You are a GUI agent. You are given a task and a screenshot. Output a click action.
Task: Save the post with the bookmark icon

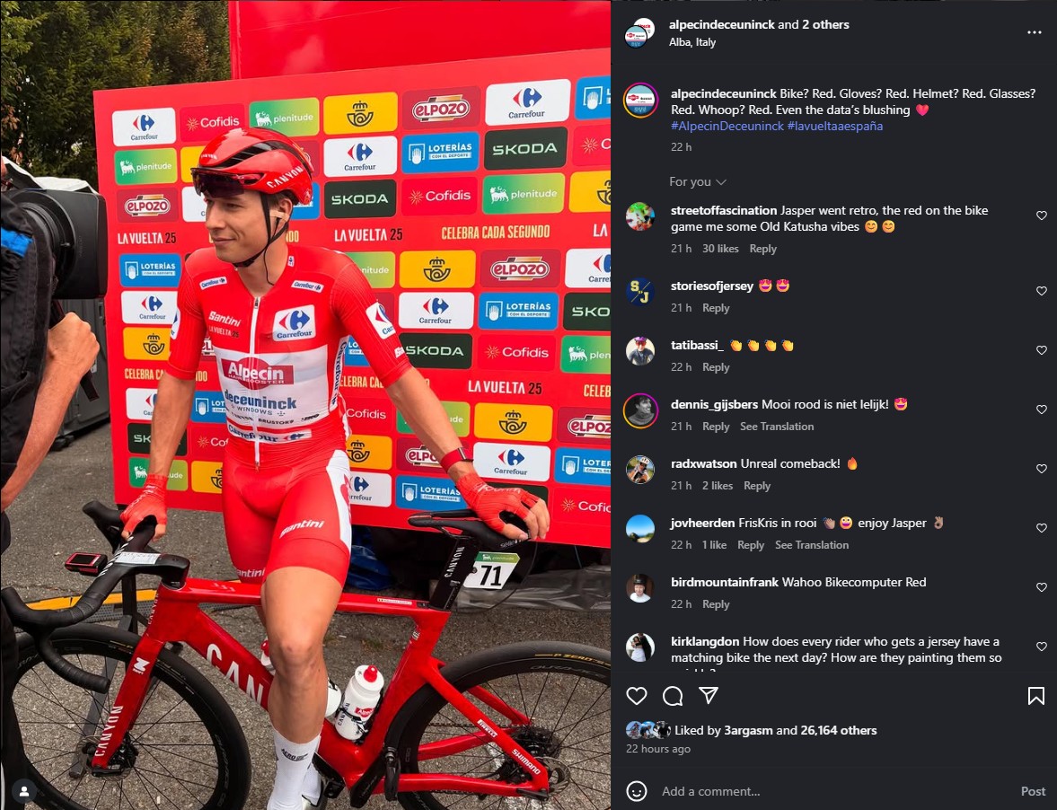tap(1035, 695)
